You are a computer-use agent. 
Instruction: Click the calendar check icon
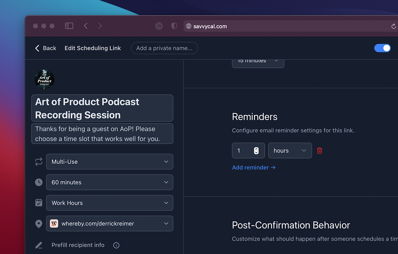click(39, 203)
